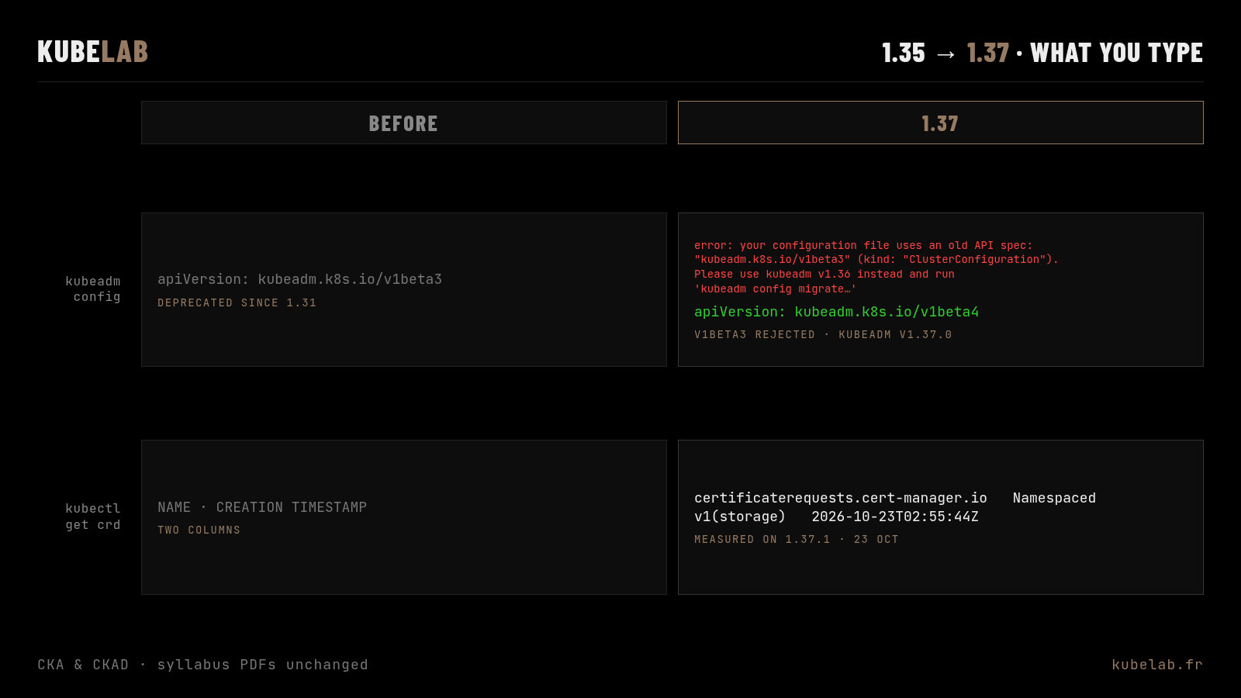This screenshot has height=698, width=1241.
Task: Click the timestamp "2026-10-23T02:55:44Z"
Action: tap(895, 517)
